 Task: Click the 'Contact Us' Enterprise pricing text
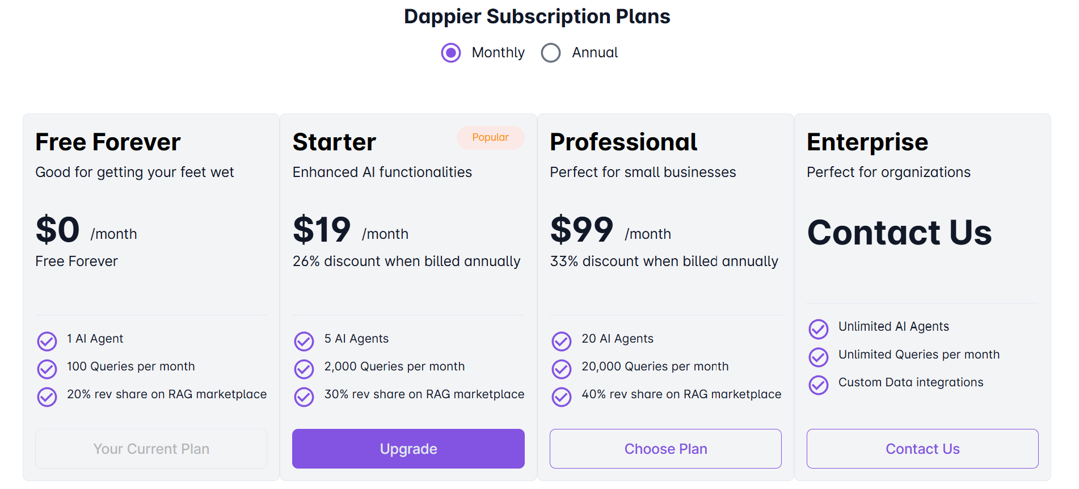tap(899, 233)
